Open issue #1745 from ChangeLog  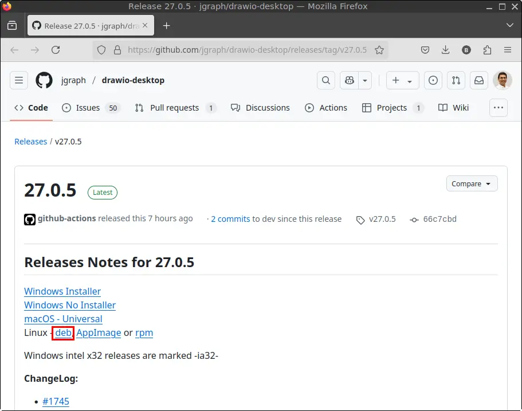56,401
